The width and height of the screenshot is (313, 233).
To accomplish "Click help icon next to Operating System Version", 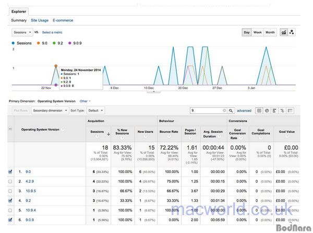I will 63,129.
